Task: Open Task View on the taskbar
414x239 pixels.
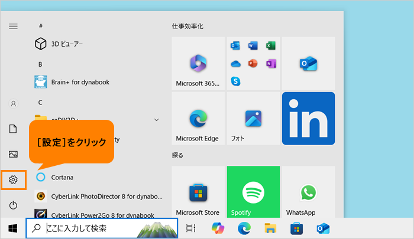Action: [x=190, y=228]
